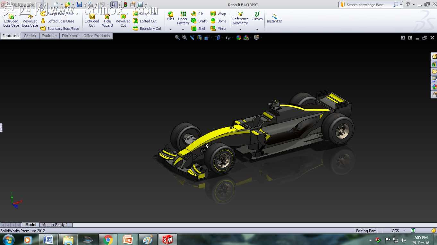Click the Apply Scene icon
This screenshot has width=437, height=245.
pos(246,38)
